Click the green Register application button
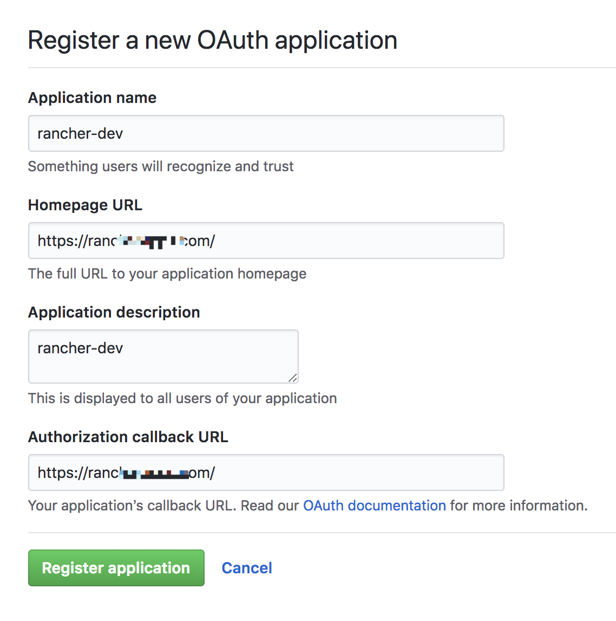The image size is (616, 621). (116, 567)
